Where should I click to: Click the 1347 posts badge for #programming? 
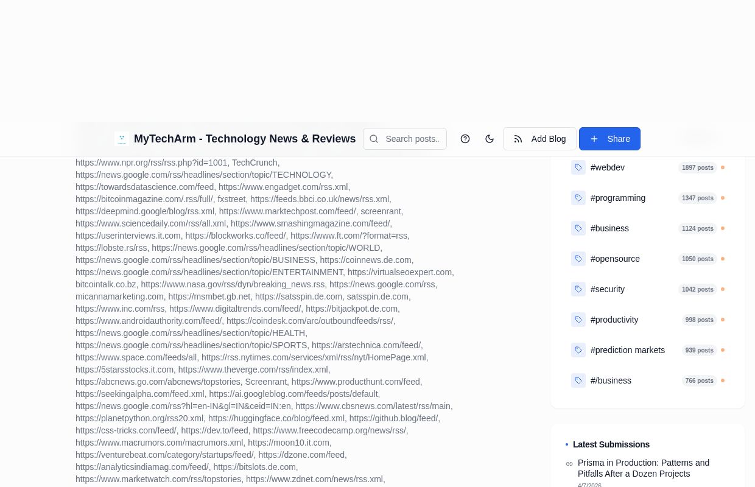click(698, 198)
